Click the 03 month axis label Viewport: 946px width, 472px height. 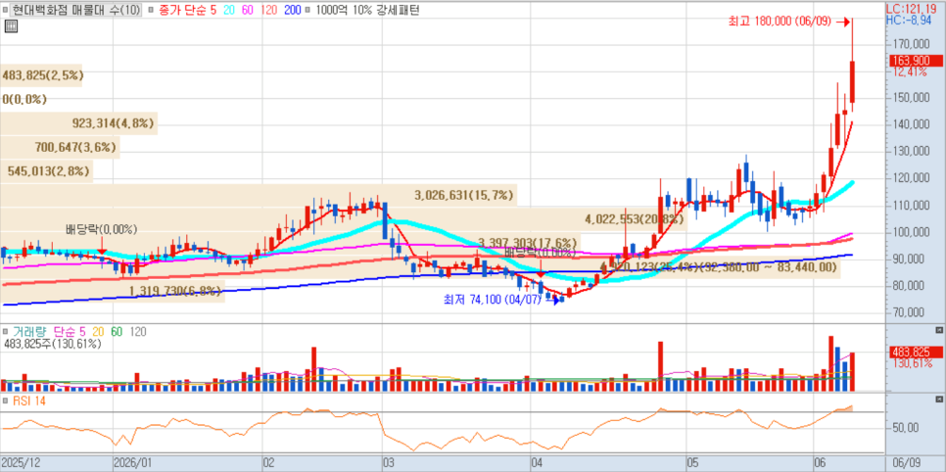pyautogui.click(x=389, y=462)
